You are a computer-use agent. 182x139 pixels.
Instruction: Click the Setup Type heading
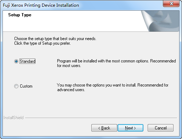tap(20, 15)
